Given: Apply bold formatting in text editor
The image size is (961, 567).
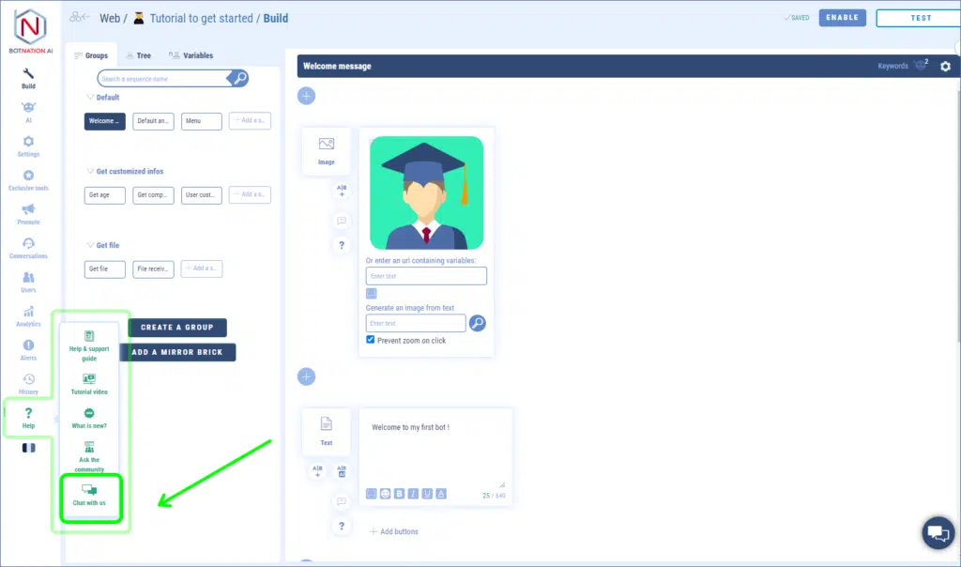Looking at the screenshot, I should (400, 494).
